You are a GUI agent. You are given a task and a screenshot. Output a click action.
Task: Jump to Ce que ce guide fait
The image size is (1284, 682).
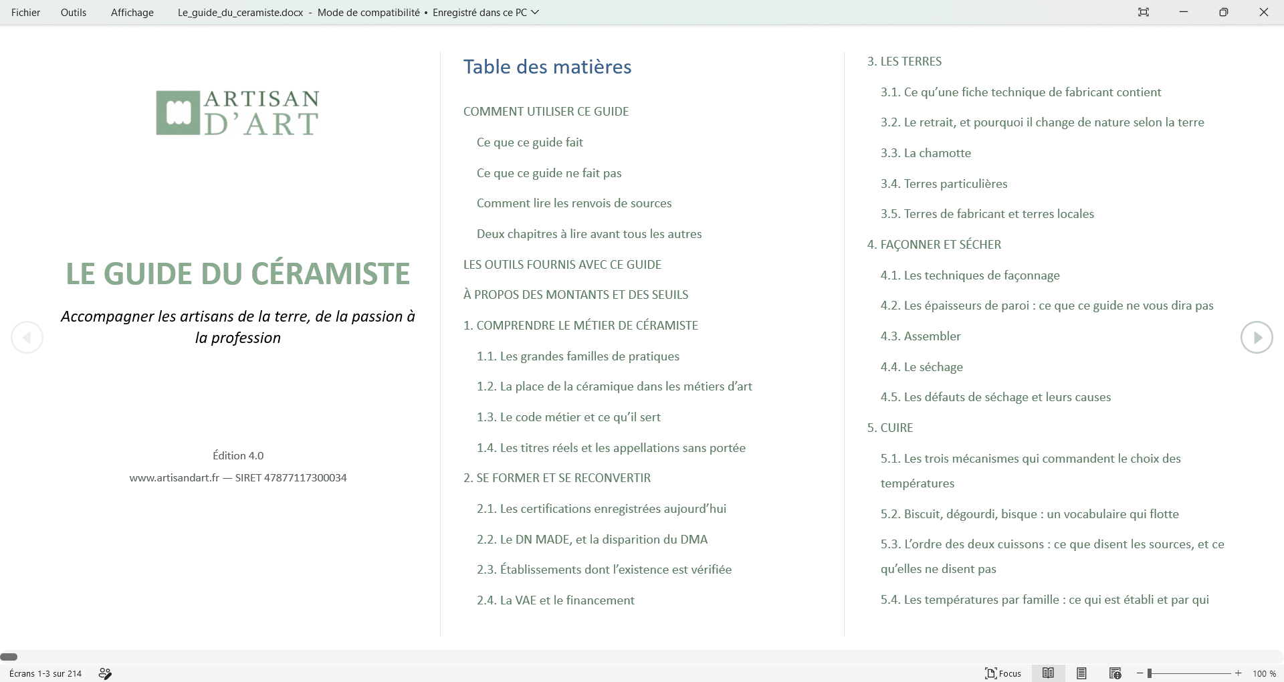click(530, 142)
